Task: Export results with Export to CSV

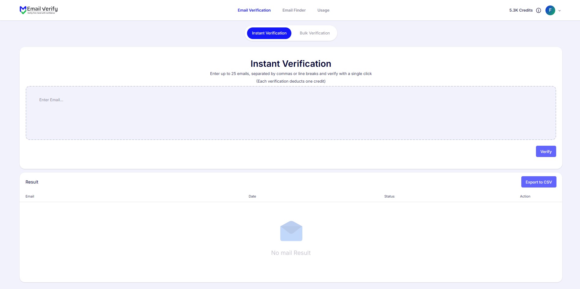Action: pyautogui.click(x=538, y=182)
